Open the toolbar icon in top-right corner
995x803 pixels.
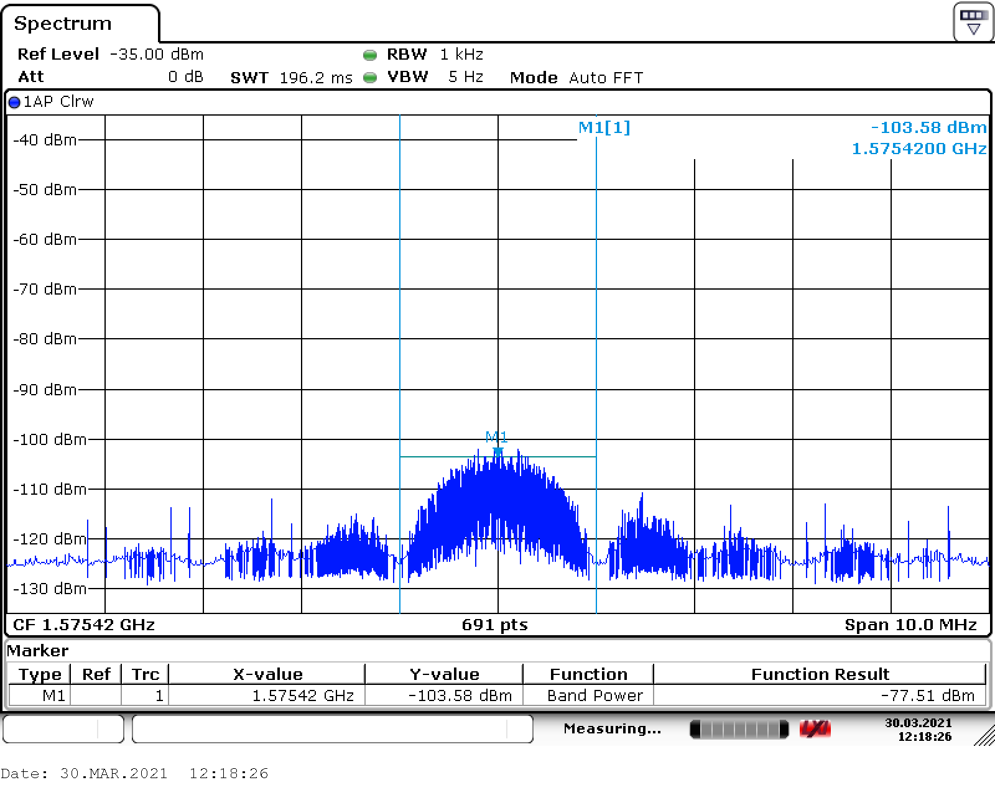pos(973,22)
